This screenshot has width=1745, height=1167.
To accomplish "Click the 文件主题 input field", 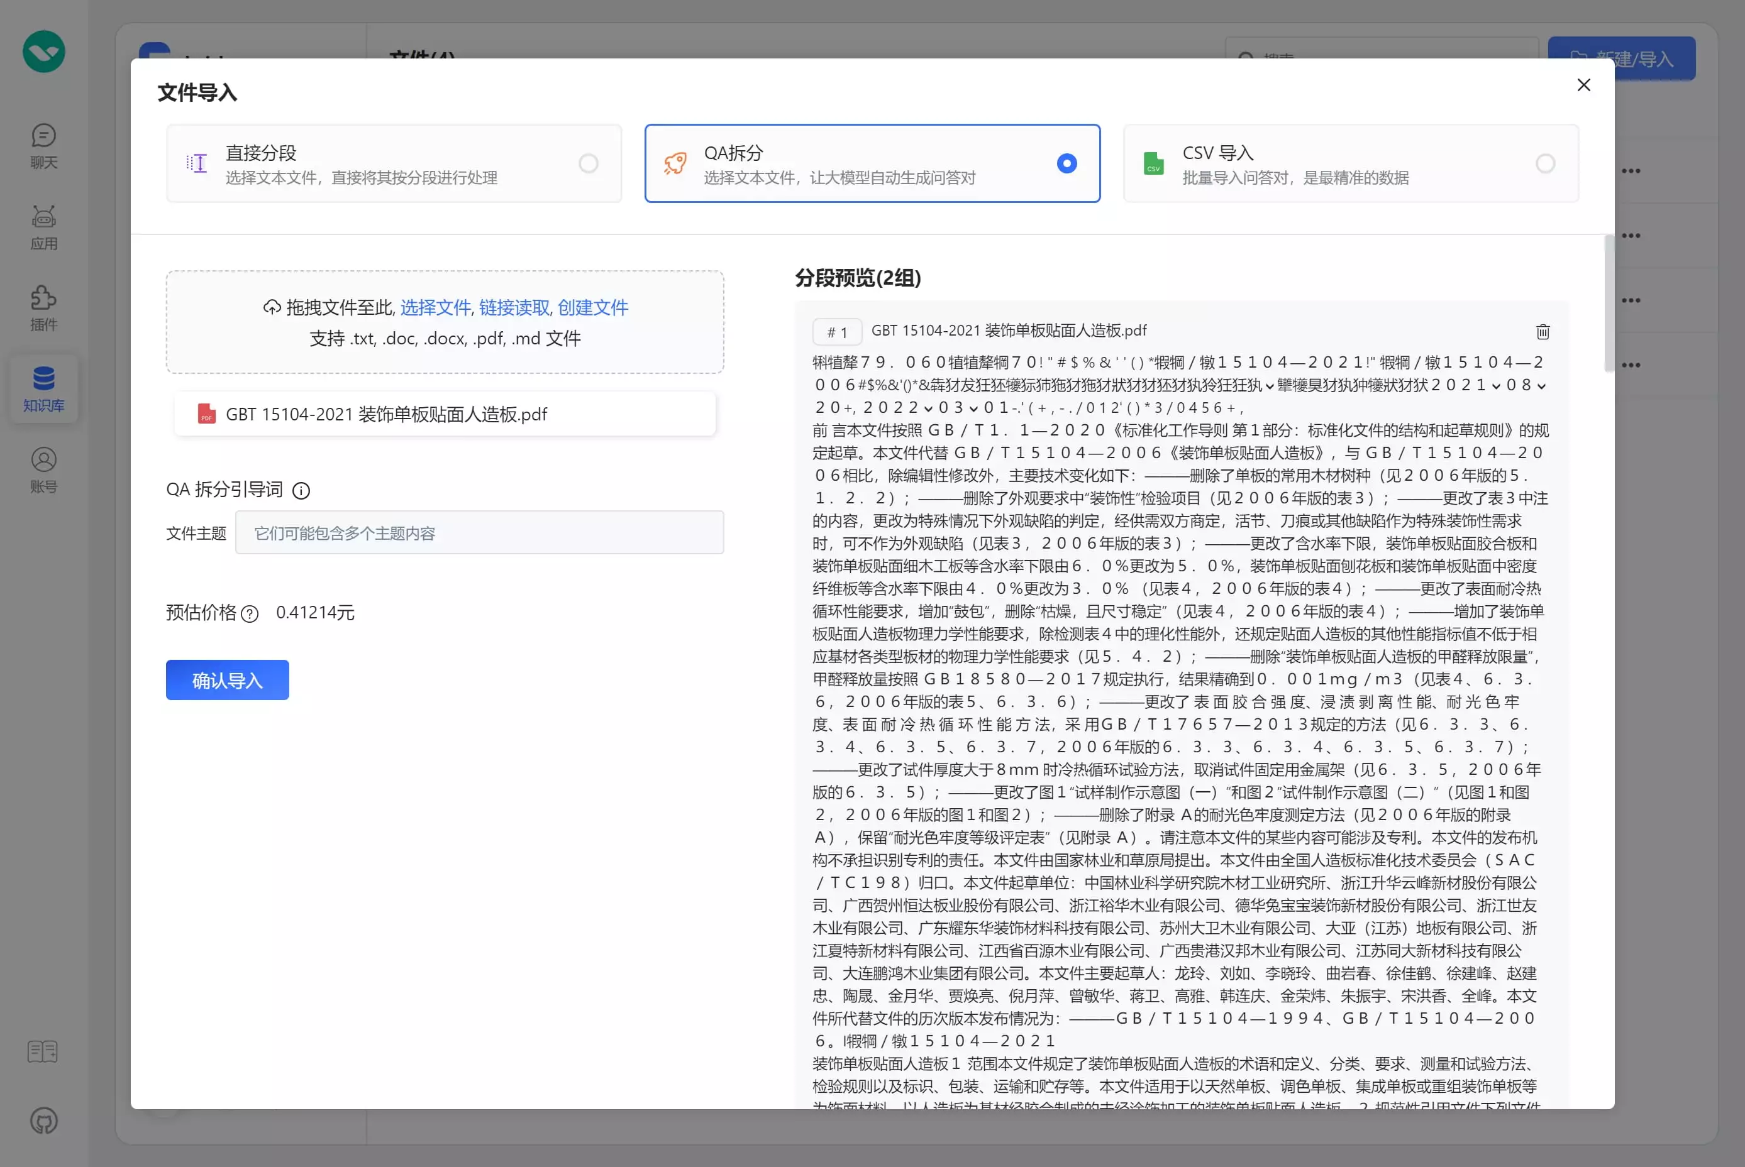I will tap(479, 533).
